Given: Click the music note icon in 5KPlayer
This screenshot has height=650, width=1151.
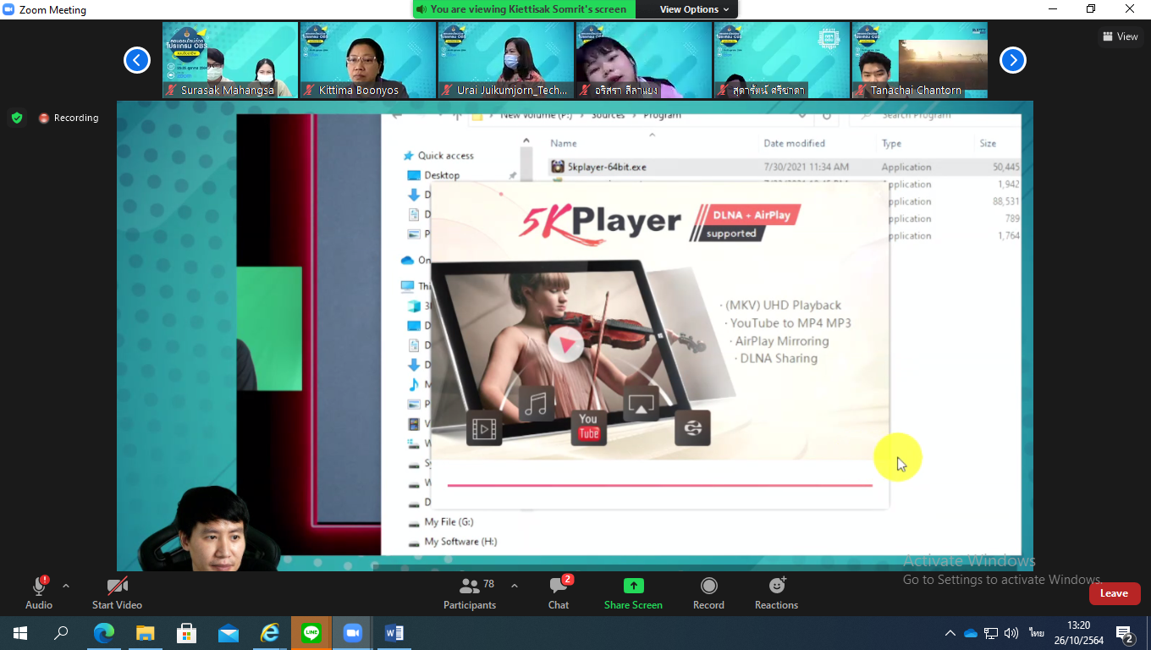Looking at the screenshot, I should (x=537, y=404).
